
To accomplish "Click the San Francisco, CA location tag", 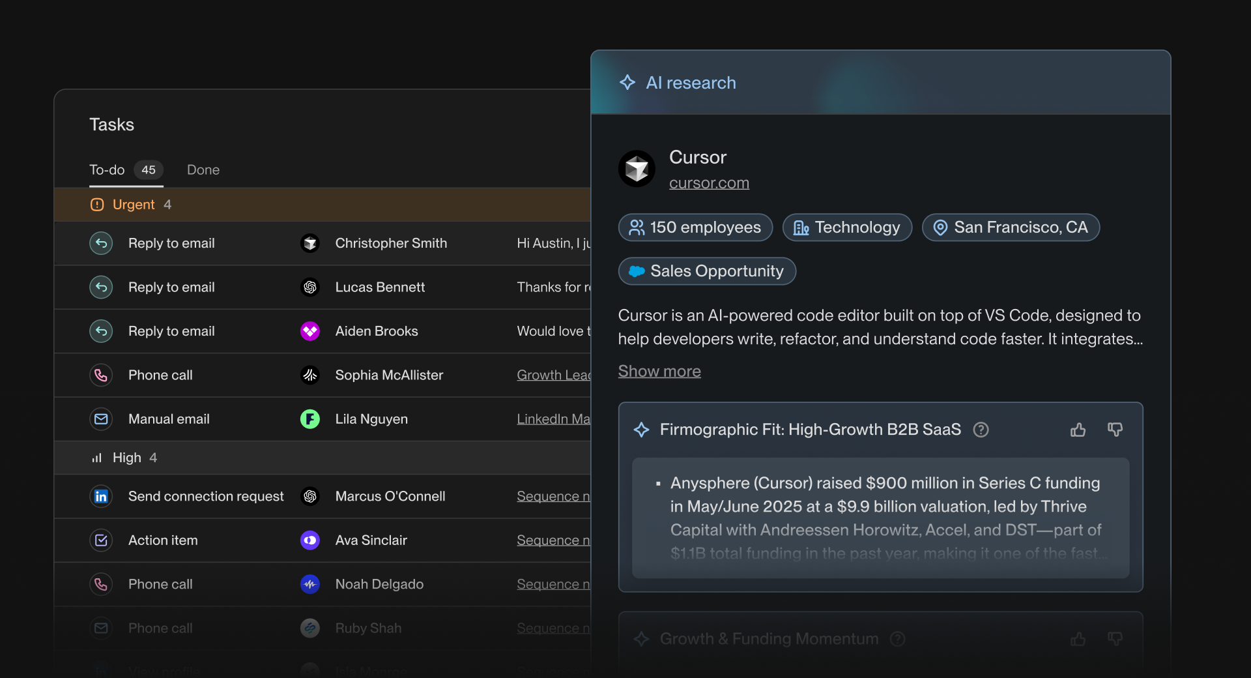I will [1011, 228].
